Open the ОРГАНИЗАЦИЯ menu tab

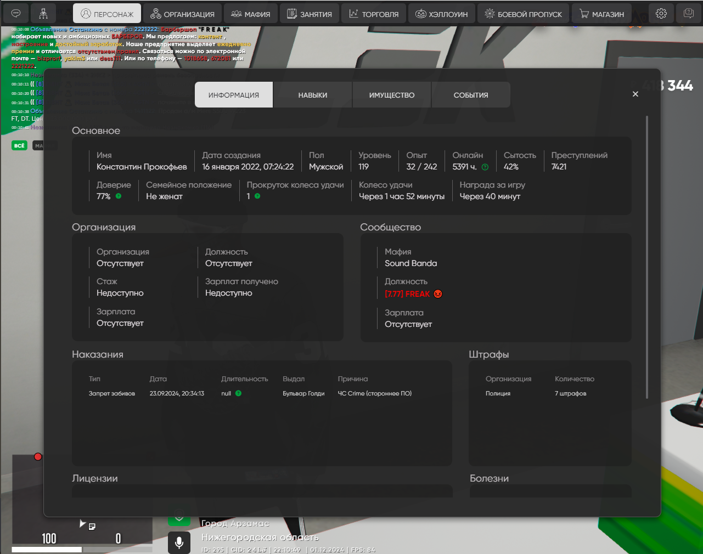pyautogui.click(x=182, y=14)
